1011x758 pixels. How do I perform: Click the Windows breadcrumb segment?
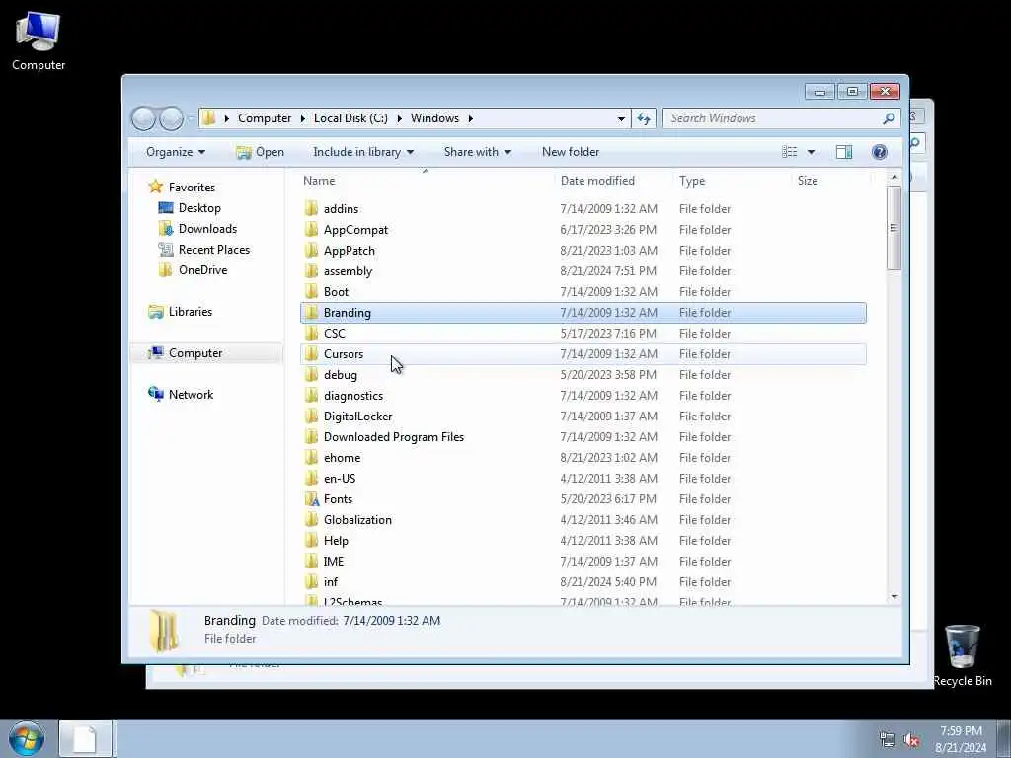pos(434,118)
